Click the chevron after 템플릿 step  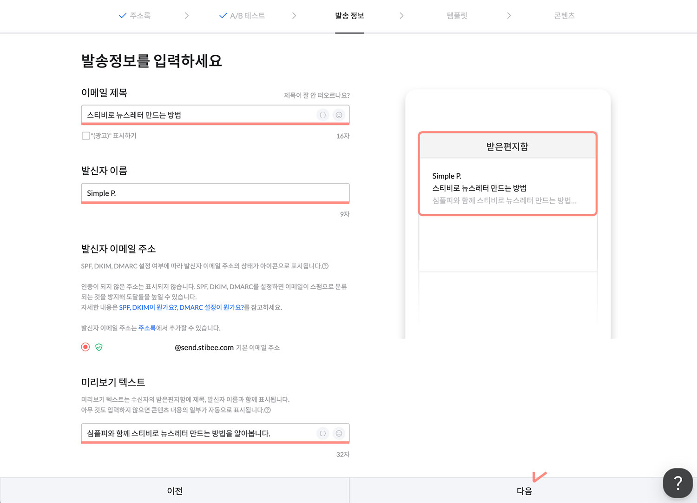pyautogui.click(x=509, y=16)
